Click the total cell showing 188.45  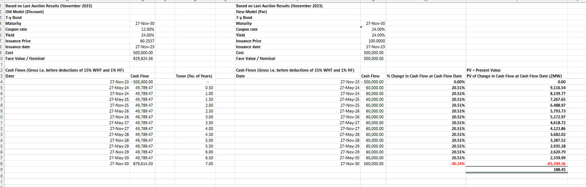coord(560,169)
